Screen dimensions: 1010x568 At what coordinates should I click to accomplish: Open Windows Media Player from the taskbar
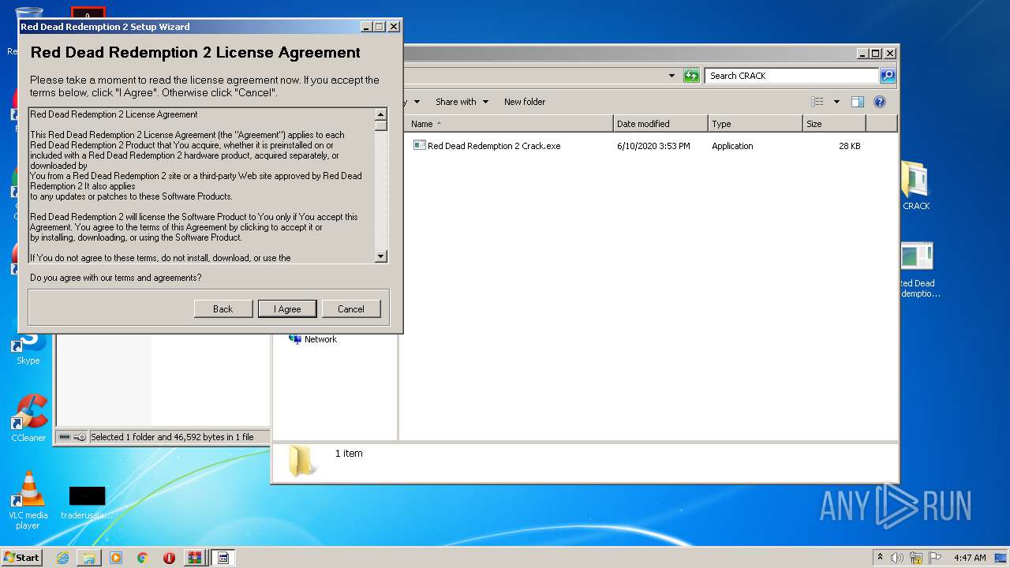(116, 558)
